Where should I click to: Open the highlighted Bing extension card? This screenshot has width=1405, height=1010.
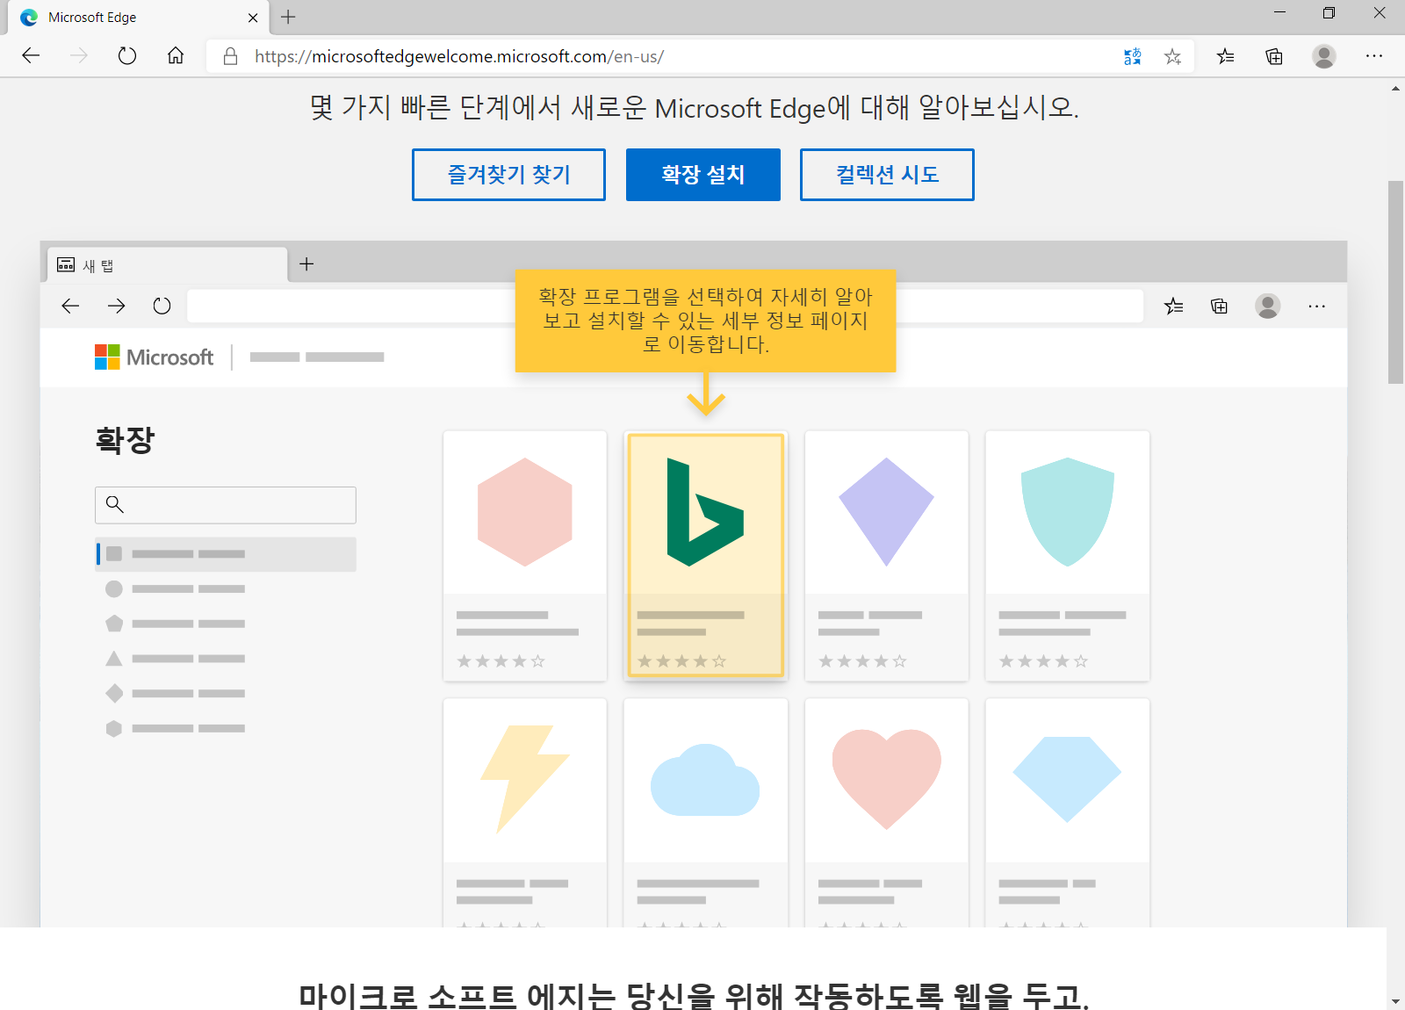tap(706, 555)
